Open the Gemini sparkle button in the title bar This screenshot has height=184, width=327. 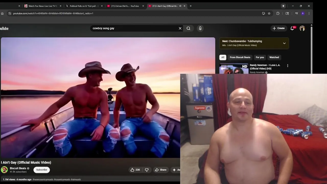pos(283,6)
